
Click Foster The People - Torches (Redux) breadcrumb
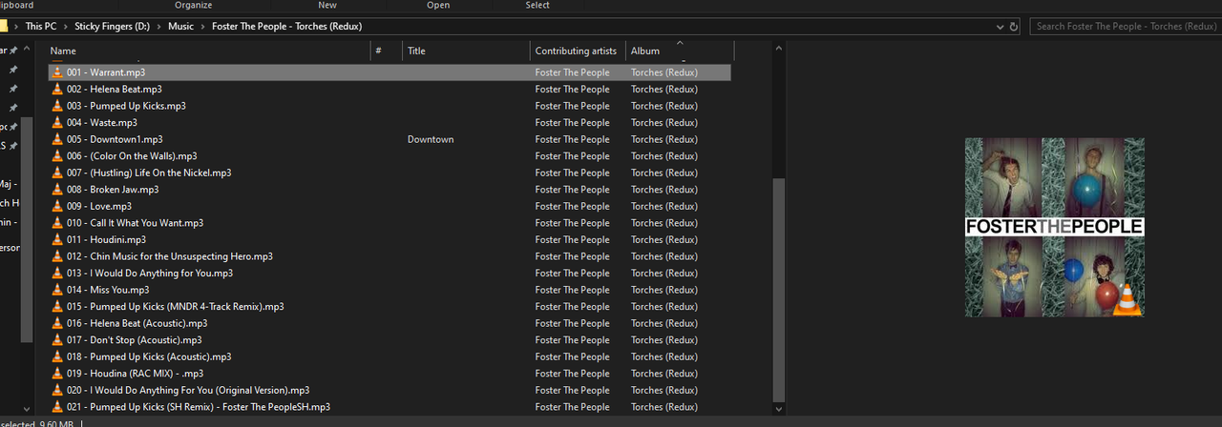[286, 27]
